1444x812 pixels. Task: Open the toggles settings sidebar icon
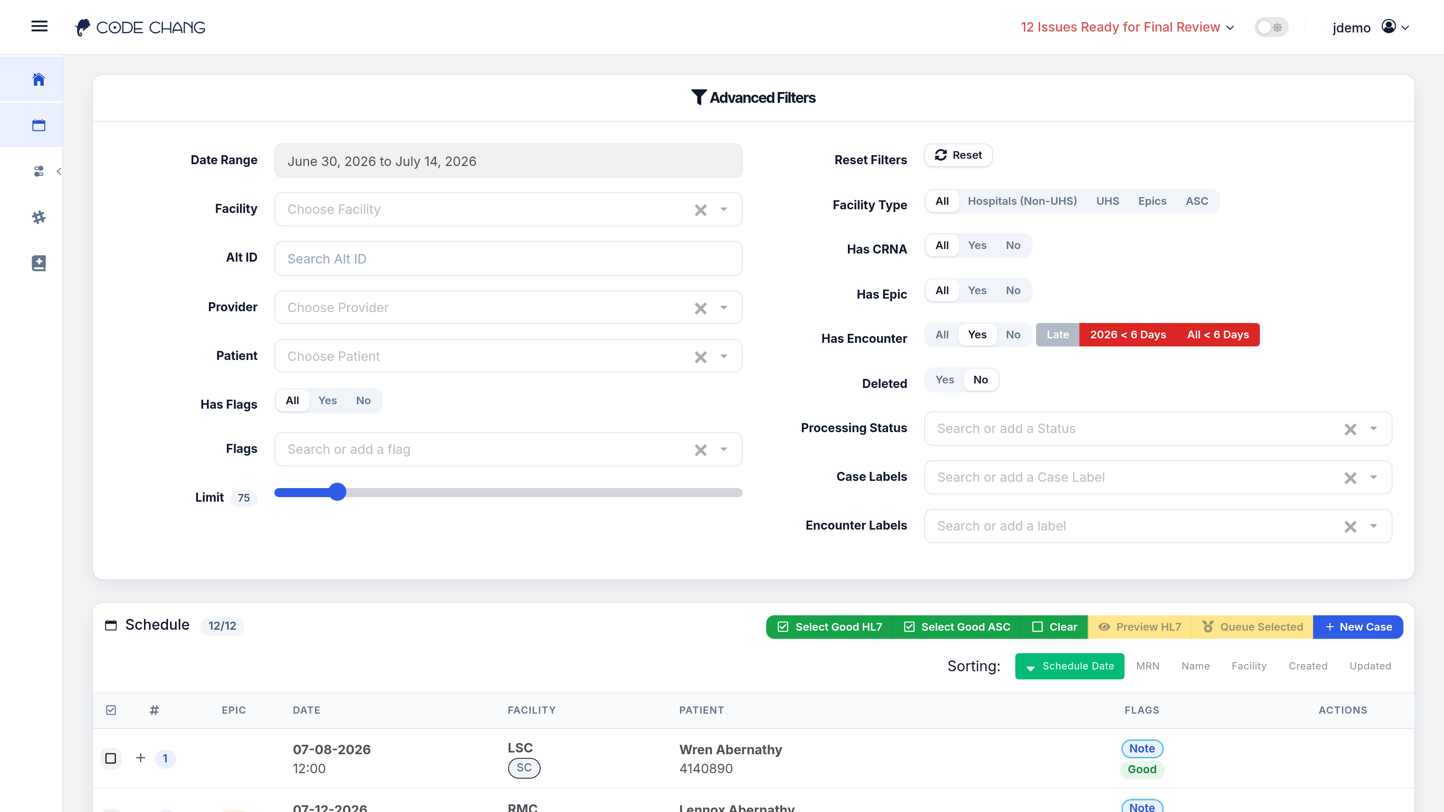39,171
